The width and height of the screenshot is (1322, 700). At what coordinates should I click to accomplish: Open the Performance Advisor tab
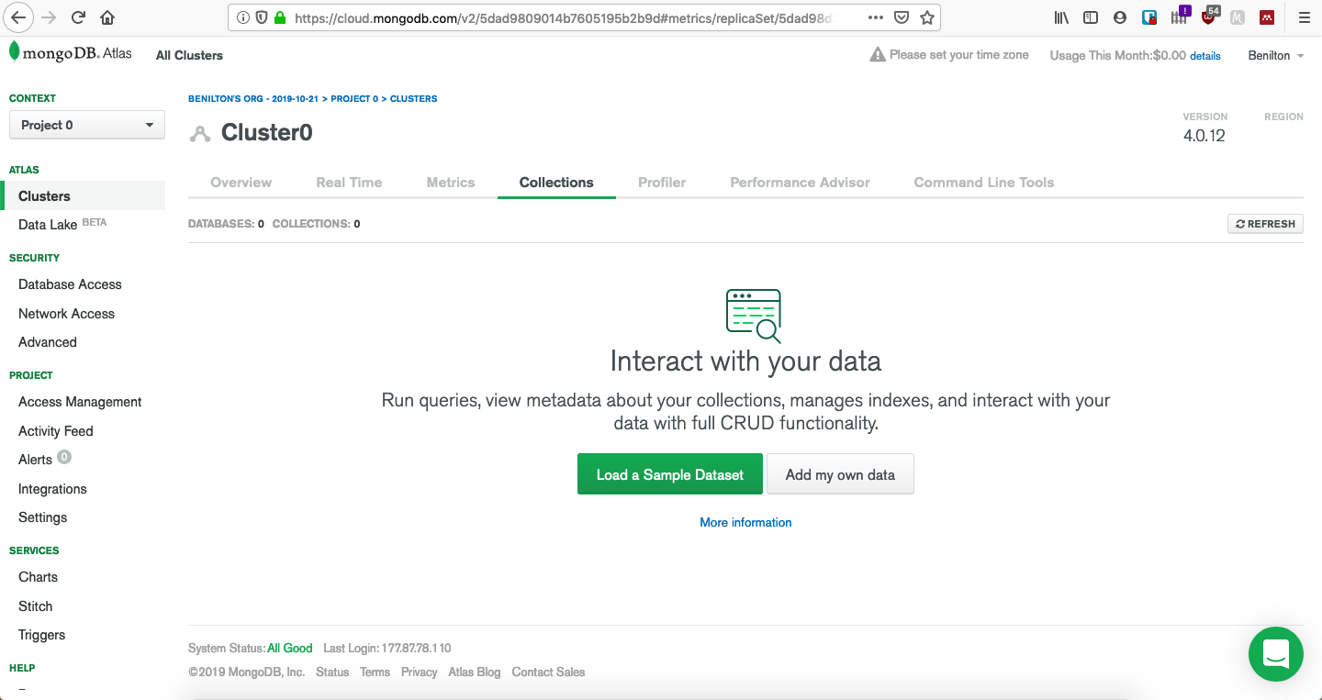tap(800, 182)
